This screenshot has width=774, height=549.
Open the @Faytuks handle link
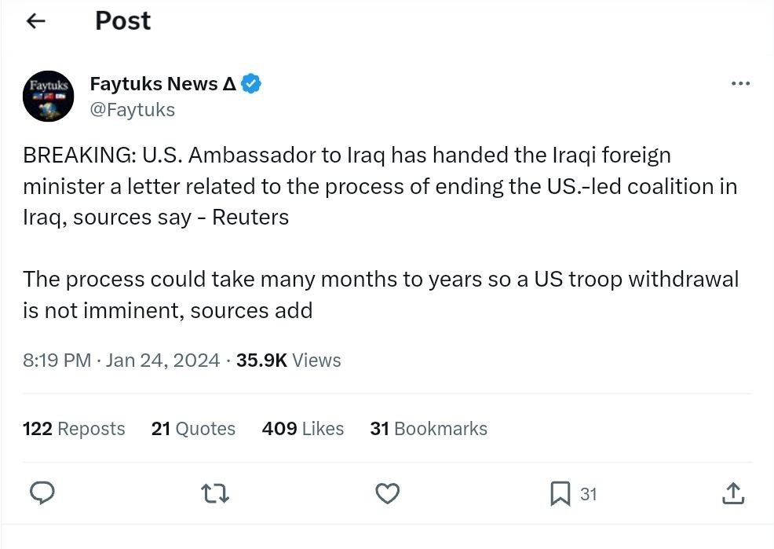(x=132, y=109)
